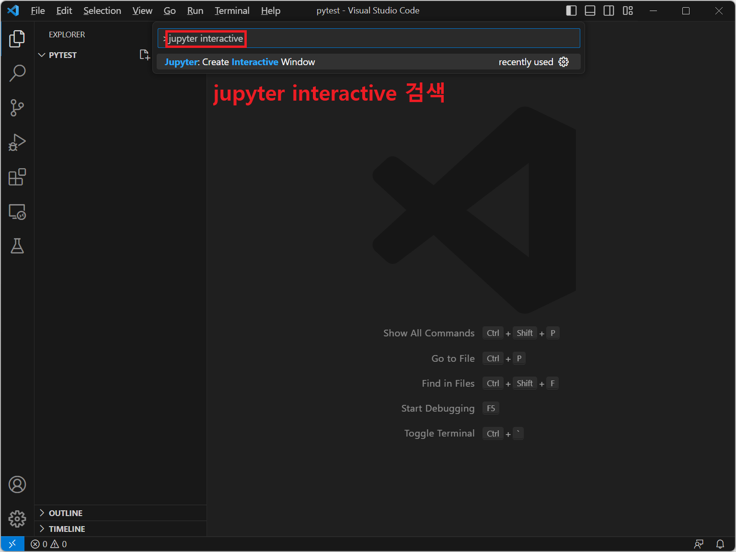Open the Extensions view
The width and height of the screenshot is (736, 552).
point(17,177)
